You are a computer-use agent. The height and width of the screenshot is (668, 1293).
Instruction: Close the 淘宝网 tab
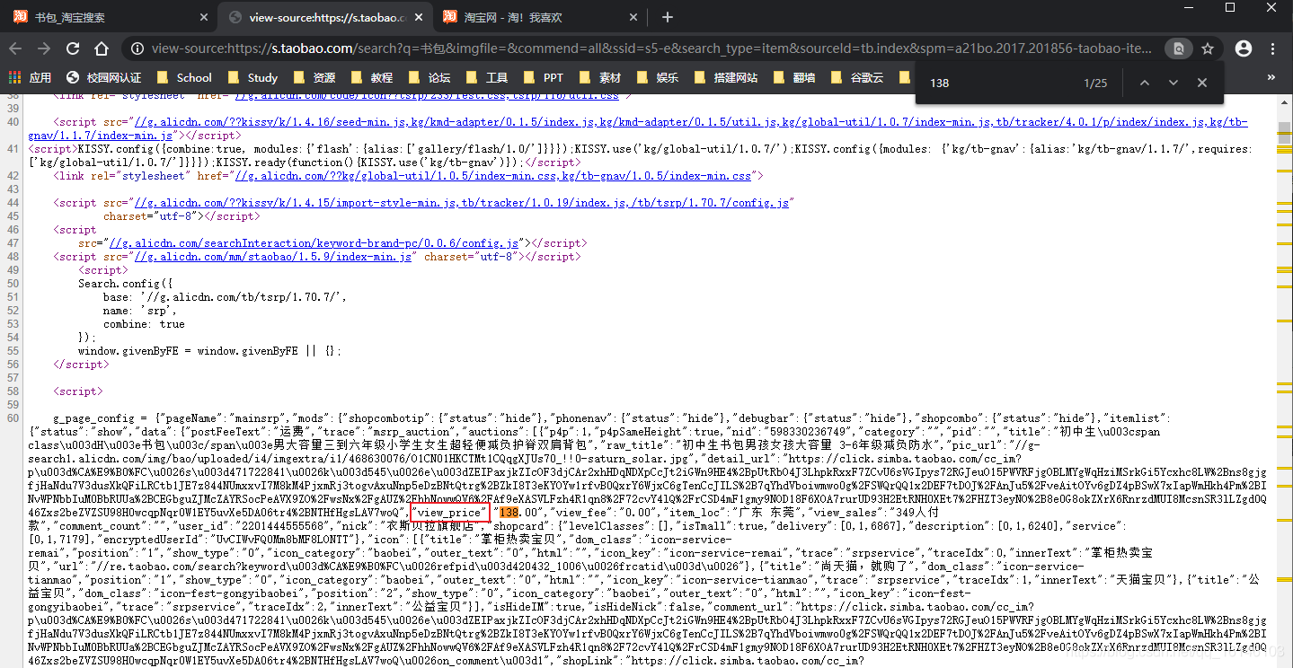tap(634, 17)
